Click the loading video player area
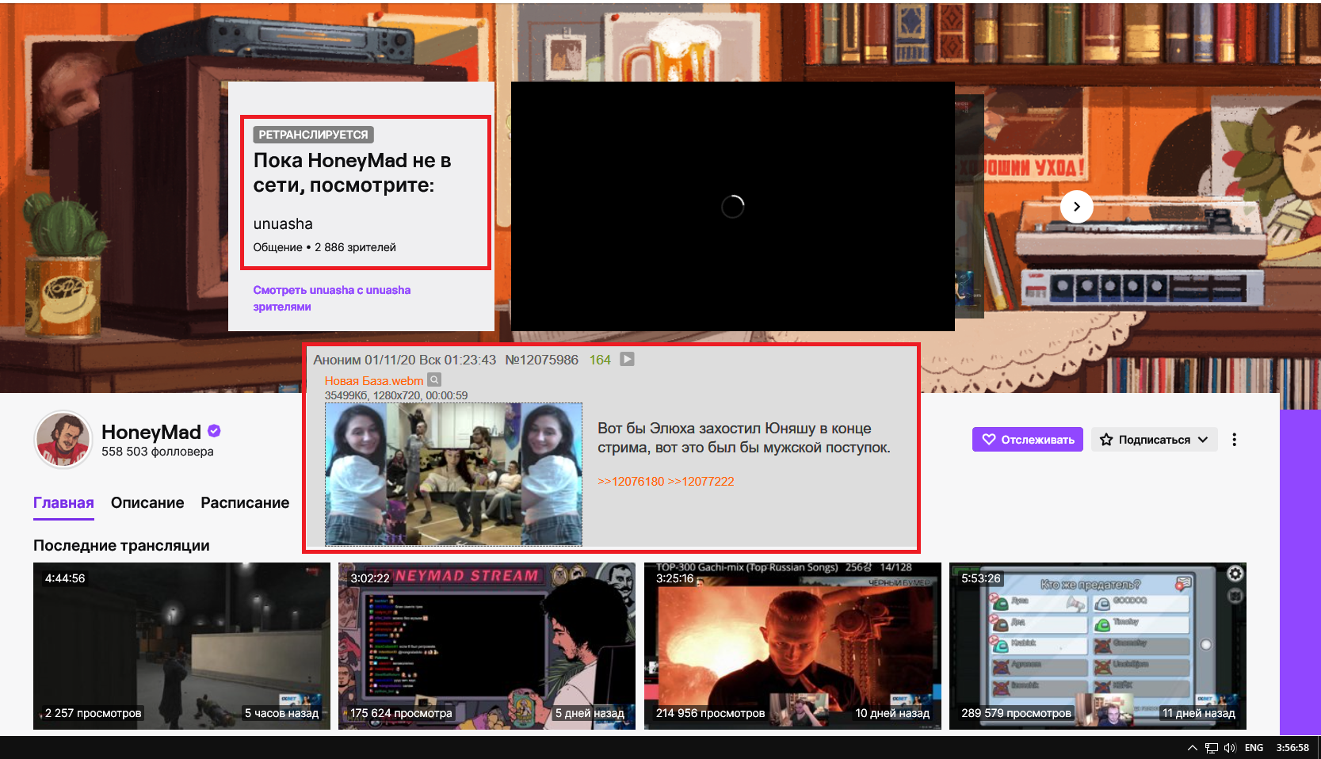This screenshot has width=1321, height=759. click(x=732, y=206)
